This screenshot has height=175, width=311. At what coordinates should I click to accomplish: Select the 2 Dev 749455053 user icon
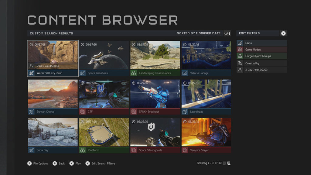[240, 70]
